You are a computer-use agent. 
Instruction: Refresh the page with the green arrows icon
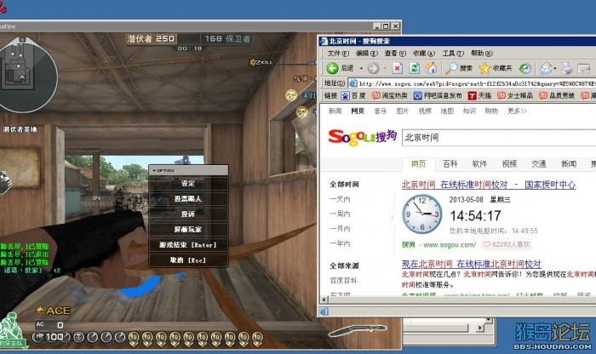[415, 68]
